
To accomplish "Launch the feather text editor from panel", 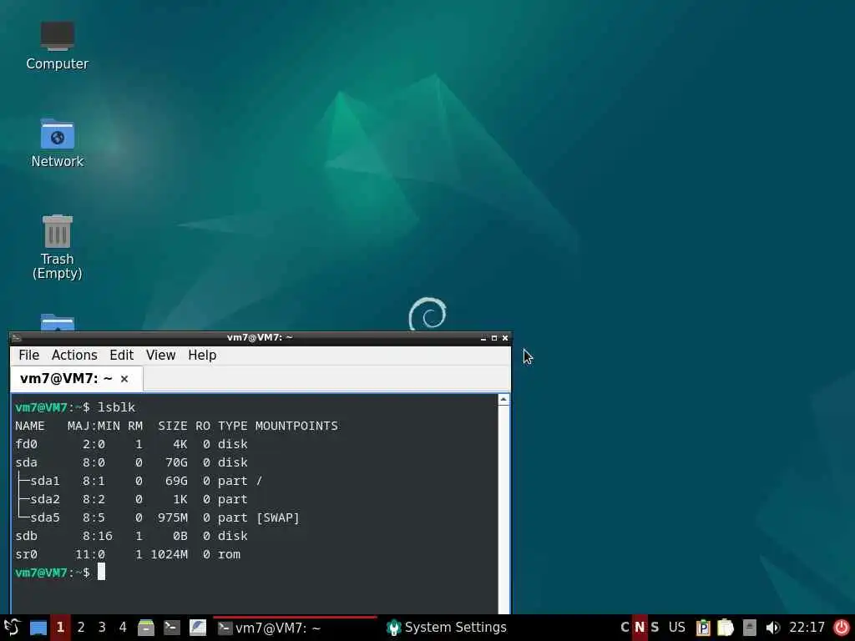I will click(x=197, y=628).
